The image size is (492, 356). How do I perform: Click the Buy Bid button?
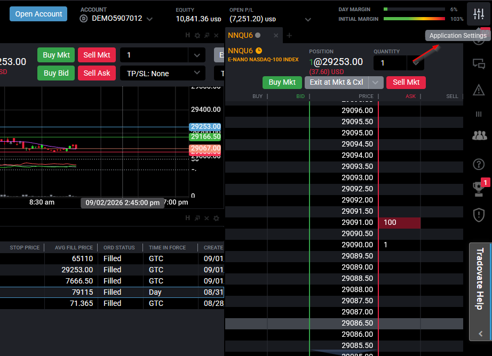click(x=56, y=73)
